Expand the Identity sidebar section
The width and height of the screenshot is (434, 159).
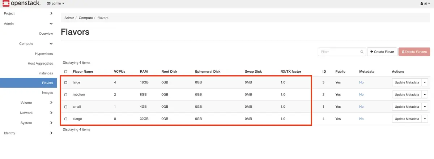click(x=28, y=133)
